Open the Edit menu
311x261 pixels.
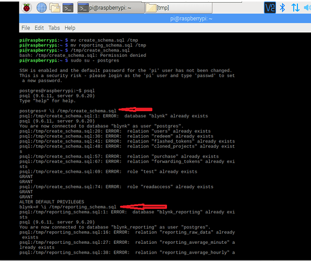(x=39, y=28)
